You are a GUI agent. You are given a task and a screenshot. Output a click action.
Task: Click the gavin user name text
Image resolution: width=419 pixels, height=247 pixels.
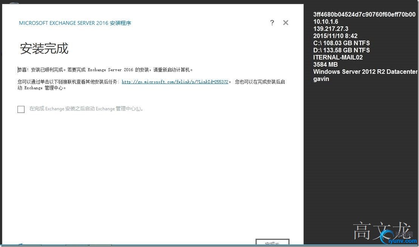pyautogui.click(x=321, y=79)
